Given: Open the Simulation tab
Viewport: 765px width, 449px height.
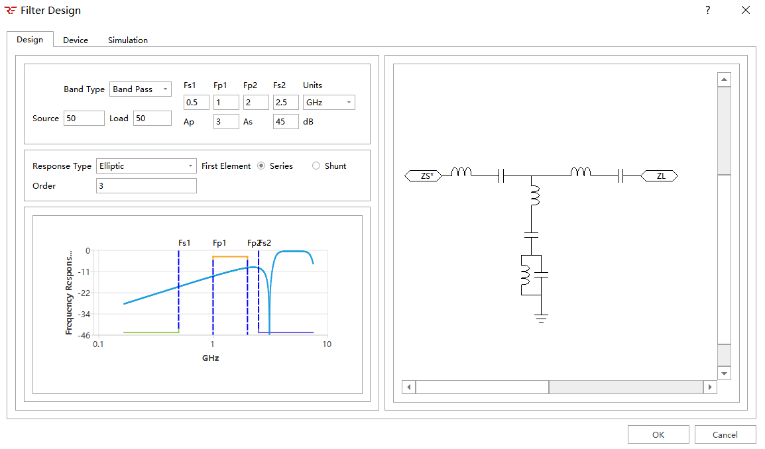Looking at the screenshot, I should click(x=128, y=40).
